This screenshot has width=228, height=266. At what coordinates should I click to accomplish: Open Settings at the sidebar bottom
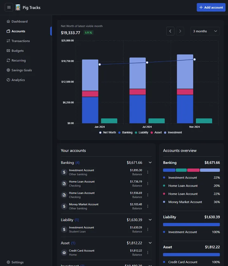[17, 262]
